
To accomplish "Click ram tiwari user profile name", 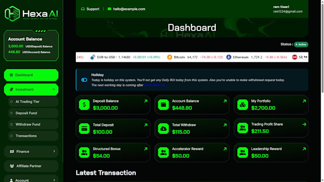I will (x=281, y=7).
